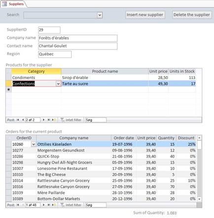Jump to last record in products navigator
This screenshot has width=214, height=218.
click(x=49, y=120)
